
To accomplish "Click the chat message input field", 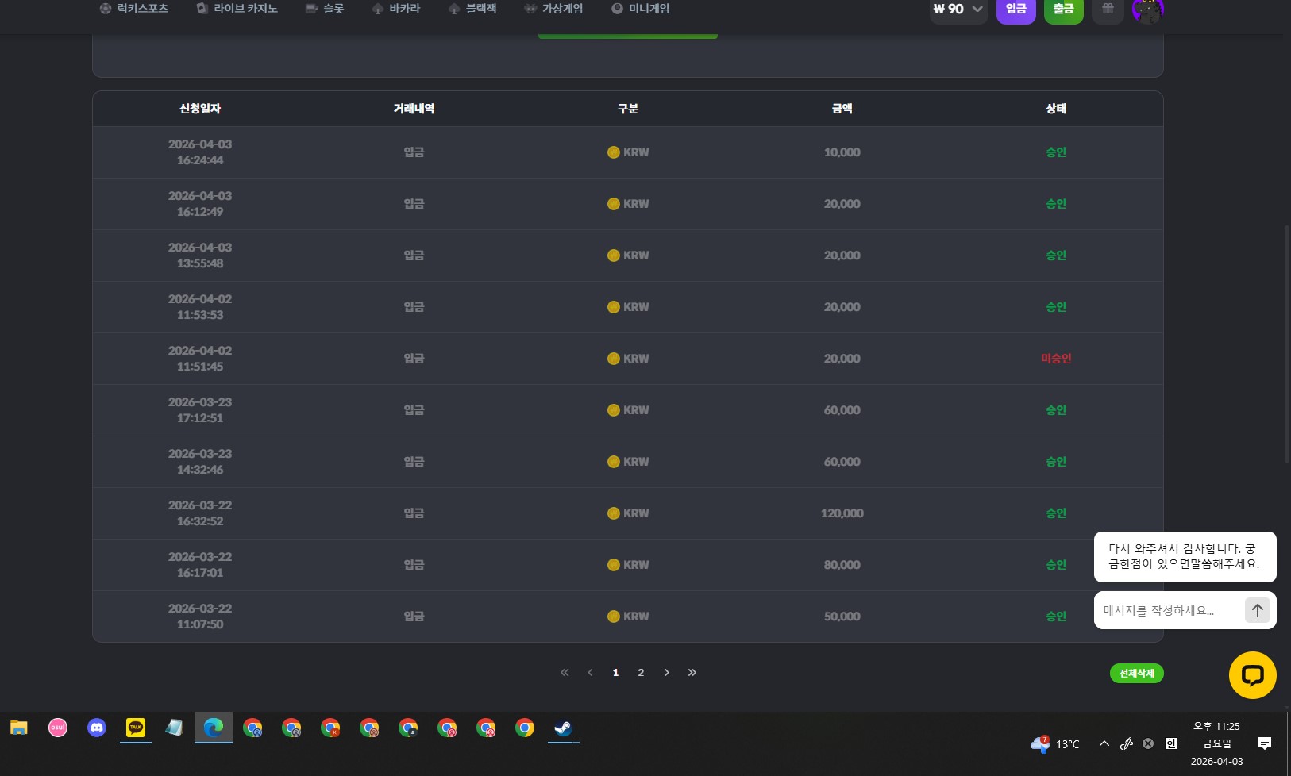I will click(1167, 610).
